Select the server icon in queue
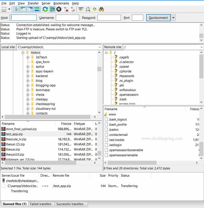The height and width of the screenshot is (208, 204). [4, 181]
